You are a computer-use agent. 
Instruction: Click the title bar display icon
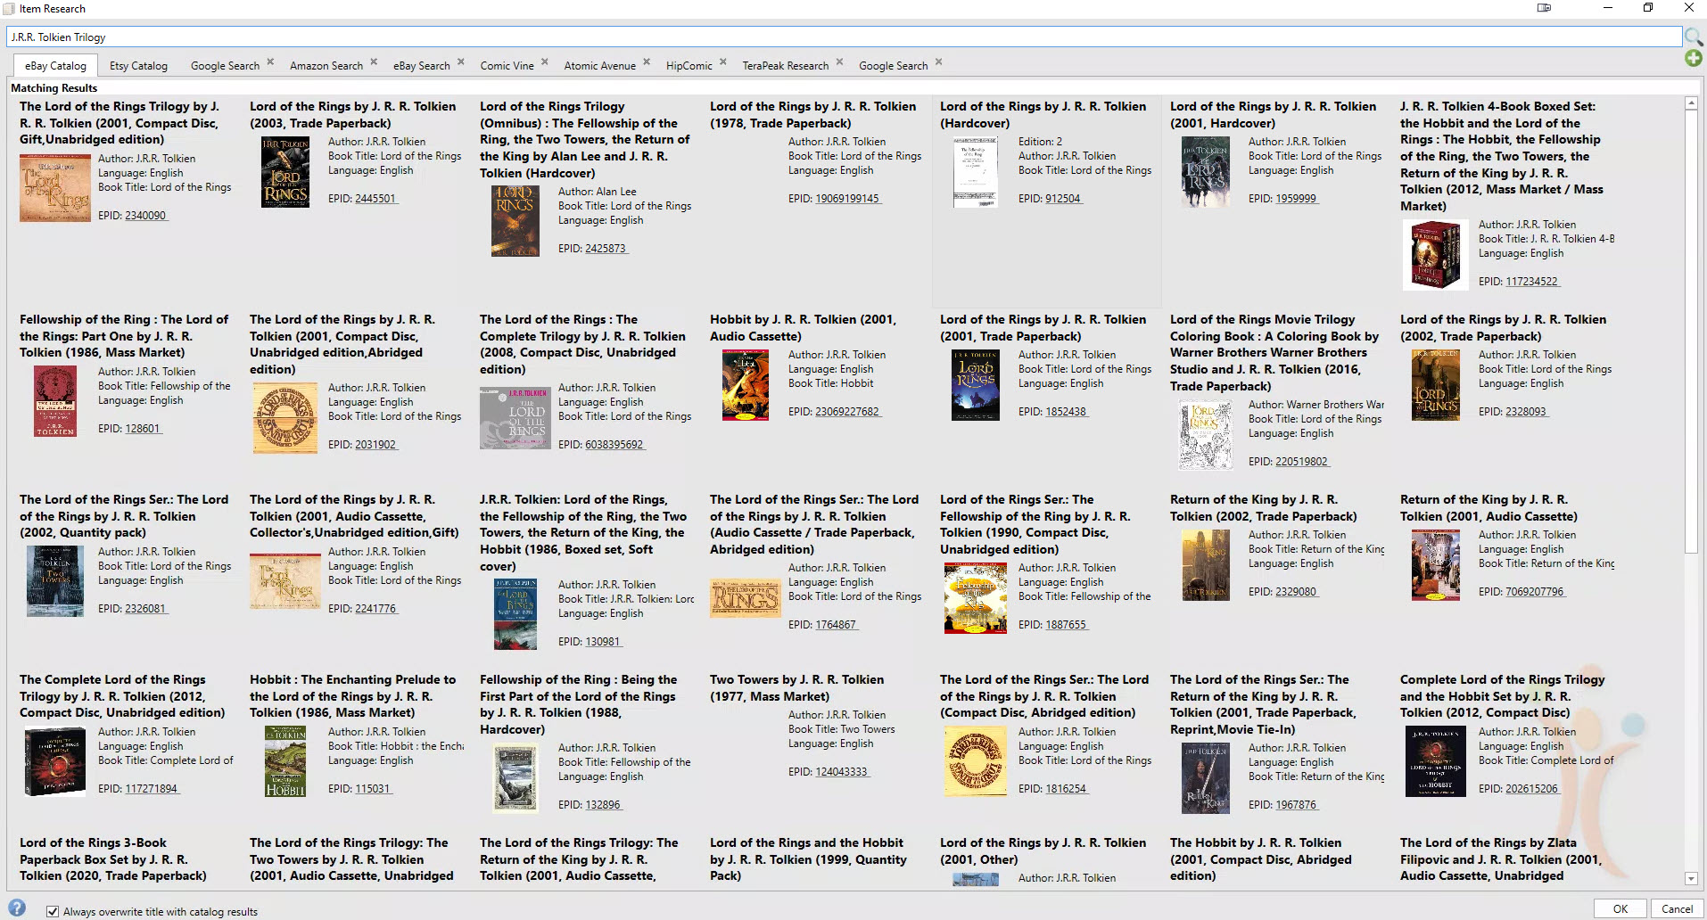tap(1544, 8)
